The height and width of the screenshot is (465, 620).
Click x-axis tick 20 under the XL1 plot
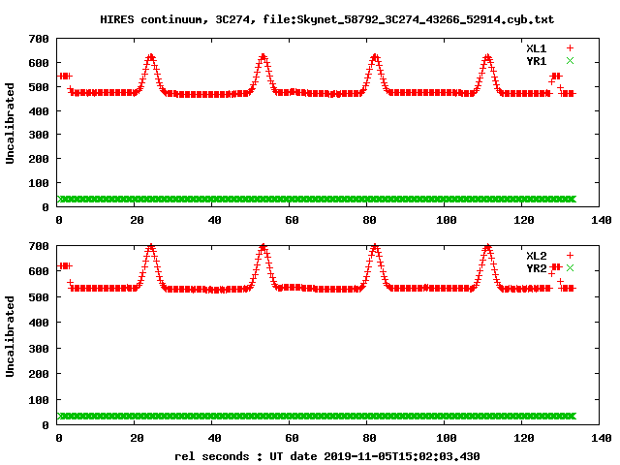[x=137, y=220]
